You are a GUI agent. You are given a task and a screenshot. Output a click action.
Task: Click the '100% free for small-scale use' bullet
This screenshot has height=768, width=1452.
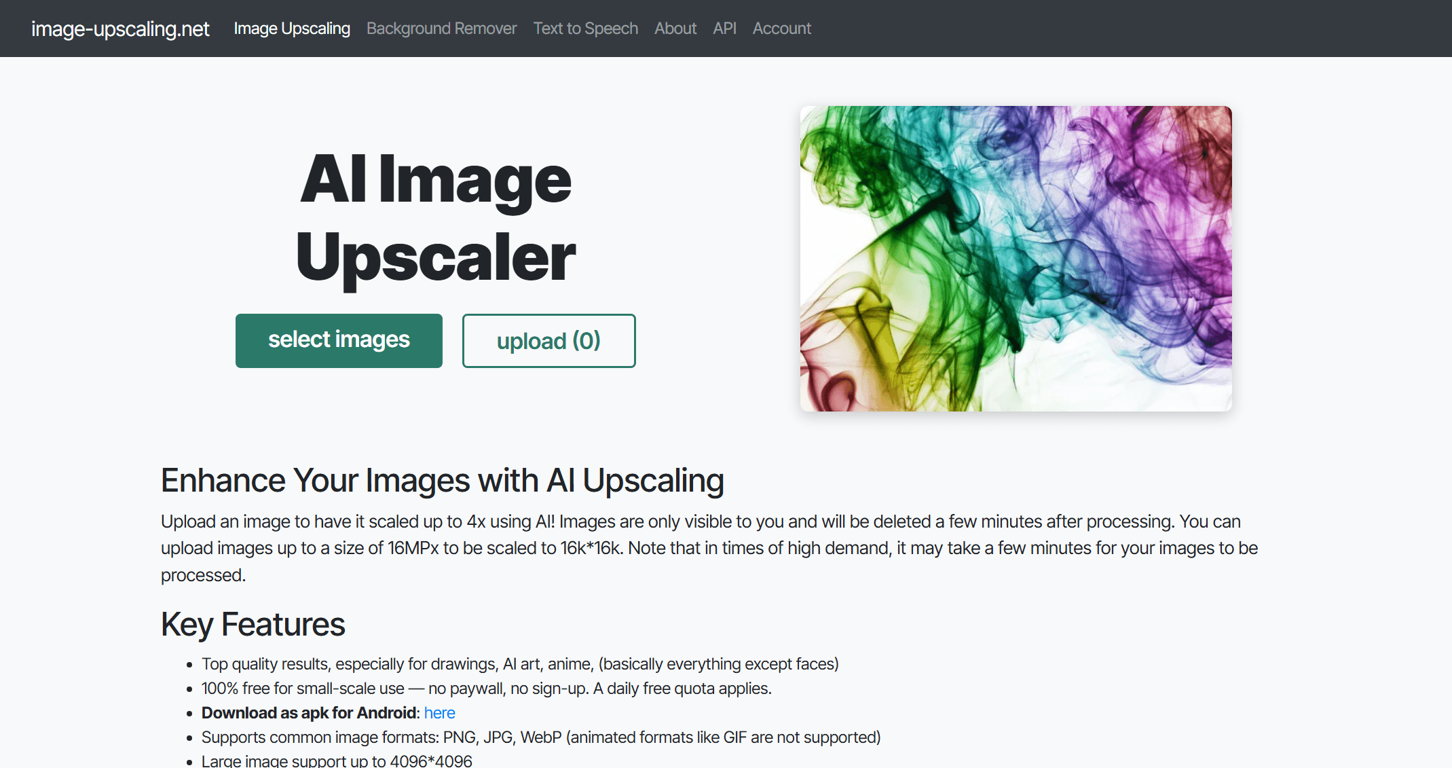[486, 689]
